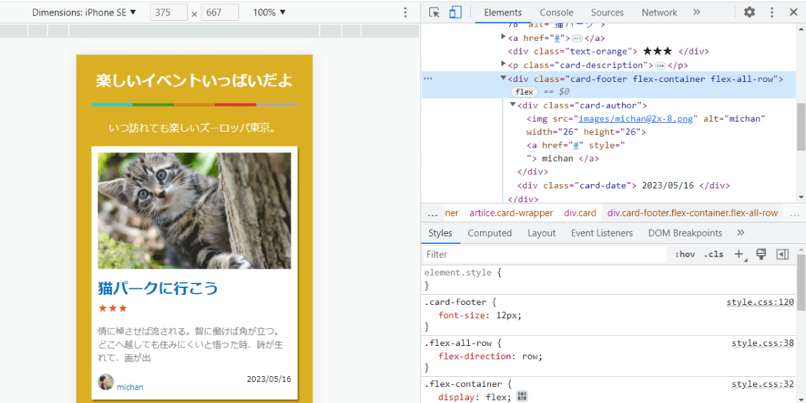Switch to the Console tab
Image resolution: width=806 pixels, height=403 pixels.
pyautogui.click(x=557, y=12)
